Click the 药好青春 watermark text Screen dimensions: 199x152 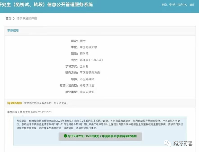pyautogui.click(x=183, y=144)
